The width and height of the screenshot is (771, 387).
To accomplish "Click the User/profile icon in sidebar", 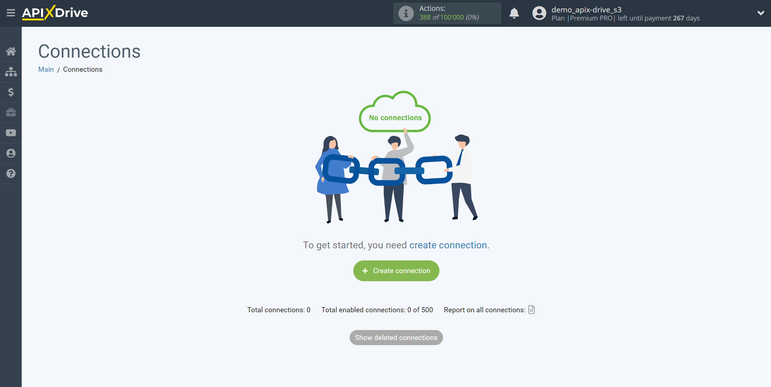I will (x=11, y=153).
